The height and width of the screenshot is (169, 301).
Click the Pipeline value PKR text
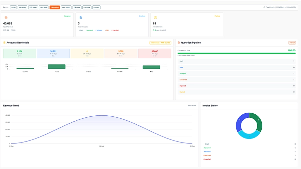pyautogui.click(x=186, y=55)
